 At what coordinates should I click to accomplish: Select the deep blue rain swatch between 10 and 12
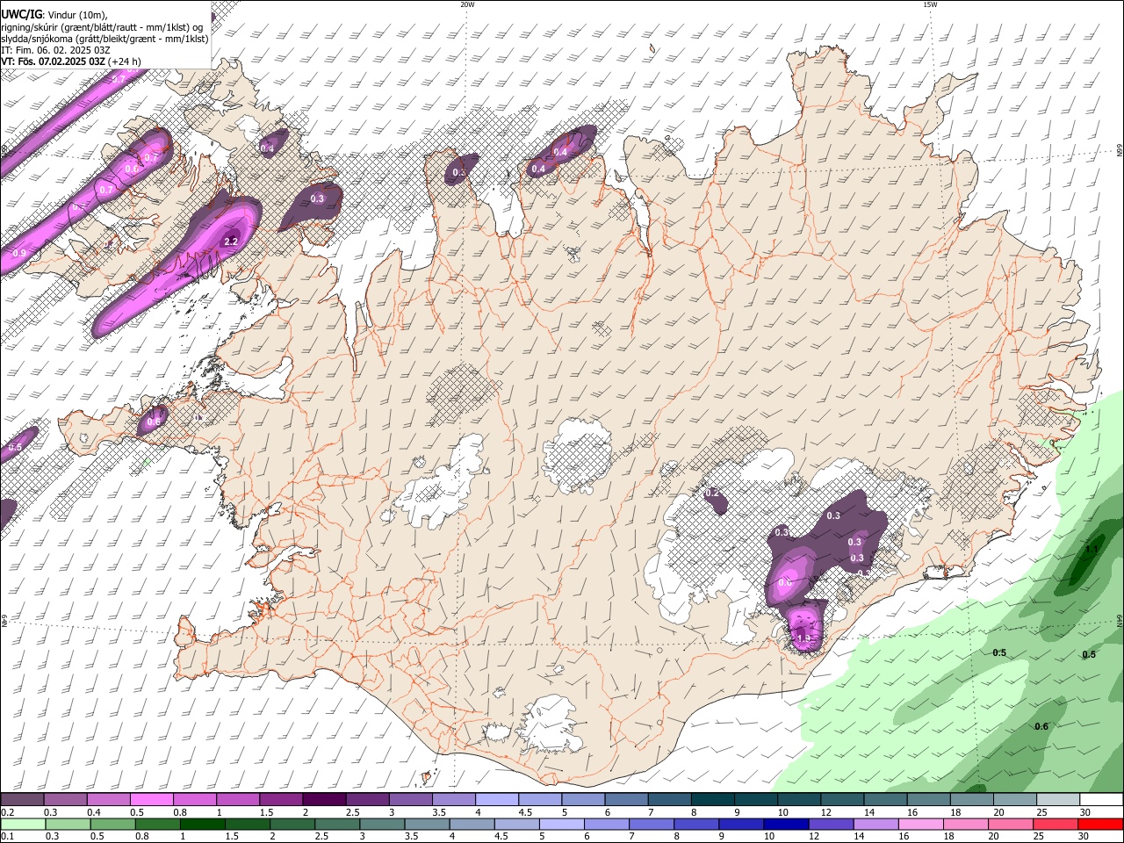785,825
